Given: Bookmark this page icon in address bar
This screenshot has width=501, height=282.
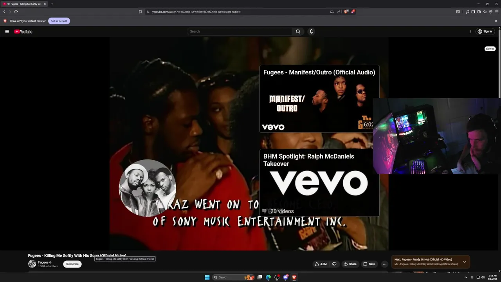Looking at the screenshot, I should click(x=140, y=12).
